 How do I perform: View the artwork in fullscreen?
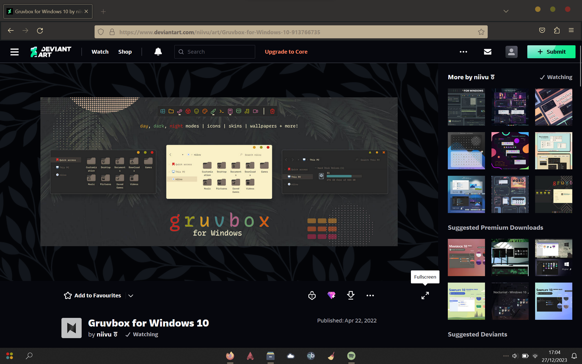coord(425,296)
